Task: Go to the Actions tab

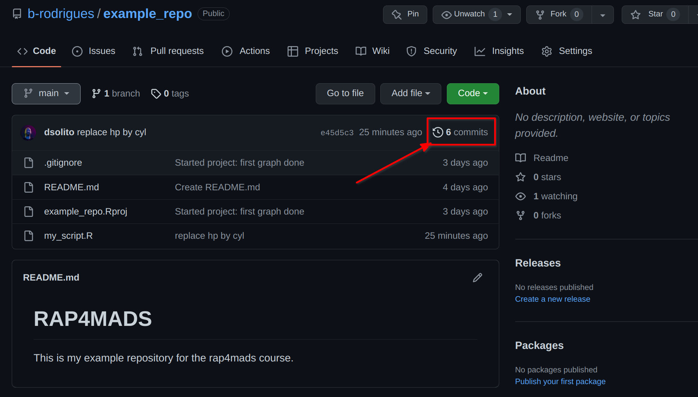Action: coord(246,51)
